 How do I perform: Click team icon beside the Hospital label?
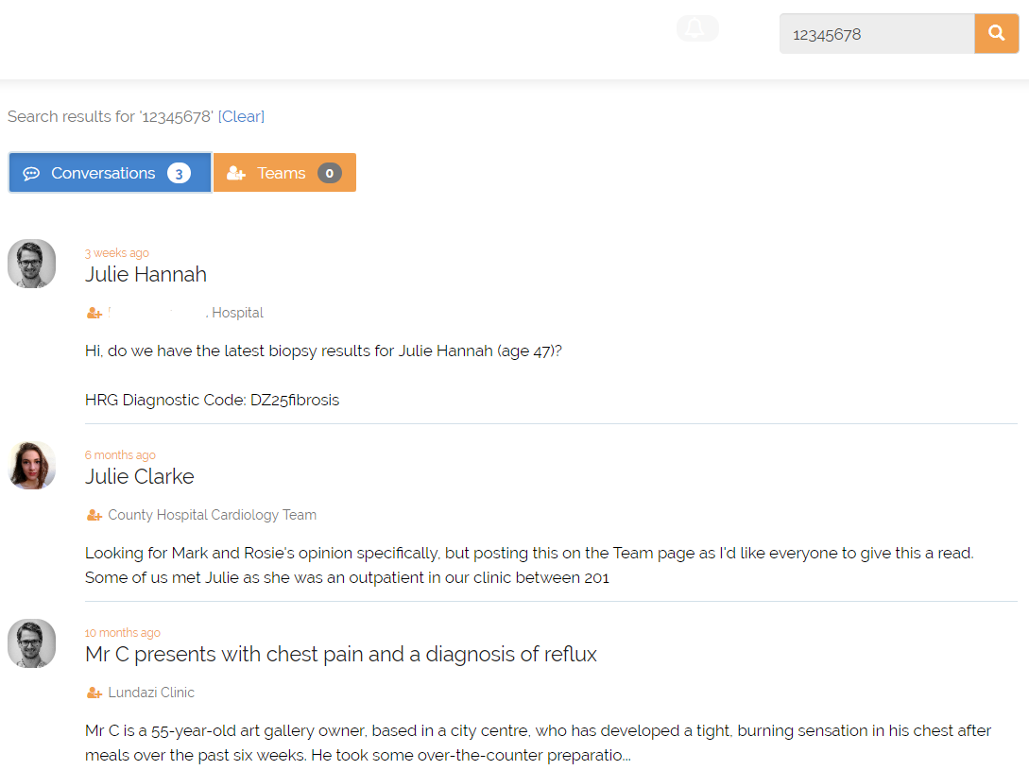94,313
